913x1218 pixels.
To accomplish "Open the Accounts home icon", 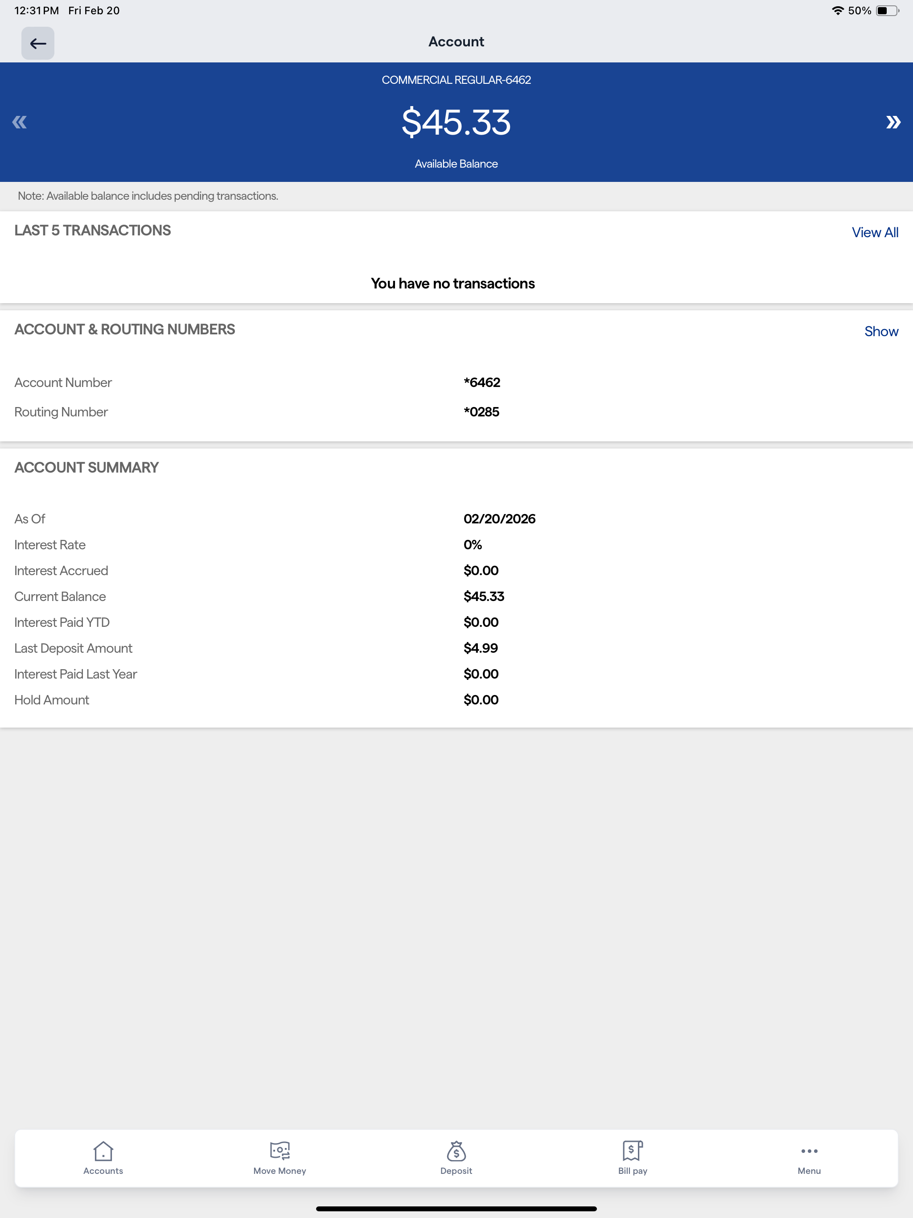I will (103, 1150).
